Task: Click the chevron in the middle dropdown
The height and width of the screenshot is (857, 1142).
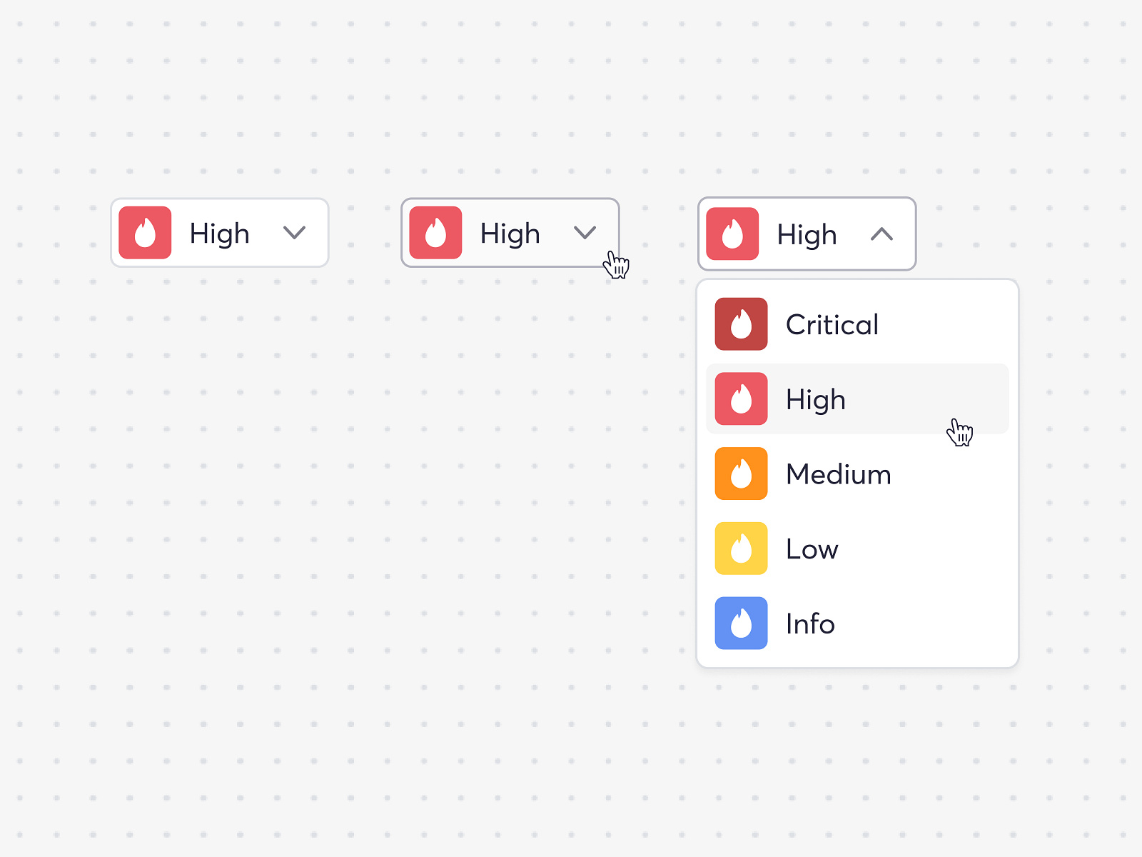Action: pos(585,233)
